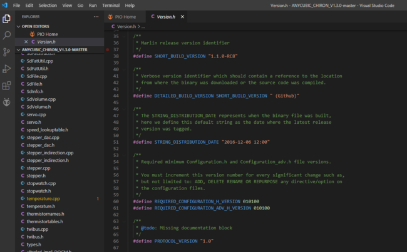Screen dimensions: 407x252
Task: Open the Source Control view
Action: (x=7, y=53)
